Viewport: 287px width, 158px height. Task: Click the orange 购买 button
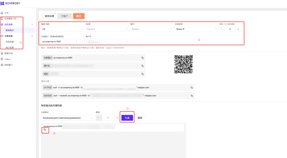[79, 16]
